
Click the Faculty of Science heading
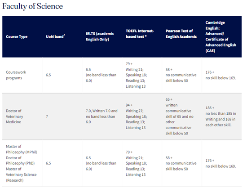pos(32,6)
